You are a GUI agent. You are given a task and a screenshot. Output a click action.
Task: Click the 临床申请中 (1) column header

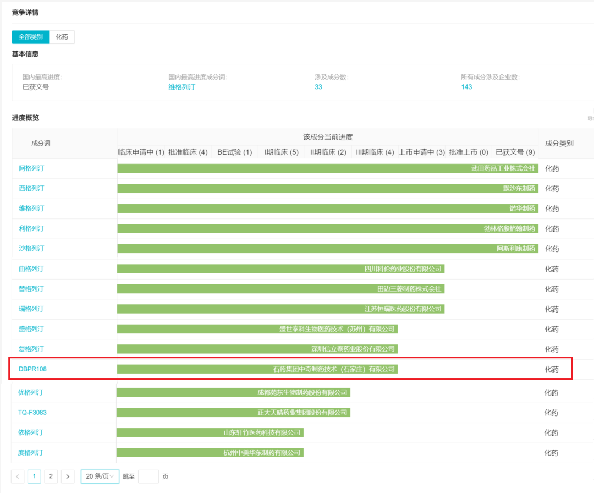141,152
